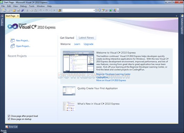
Task: Click the New Project... link
Action: click(x=23, y=41)
